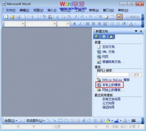Toggle Numbering list button
146x131 pixels.
click(112, 24)
